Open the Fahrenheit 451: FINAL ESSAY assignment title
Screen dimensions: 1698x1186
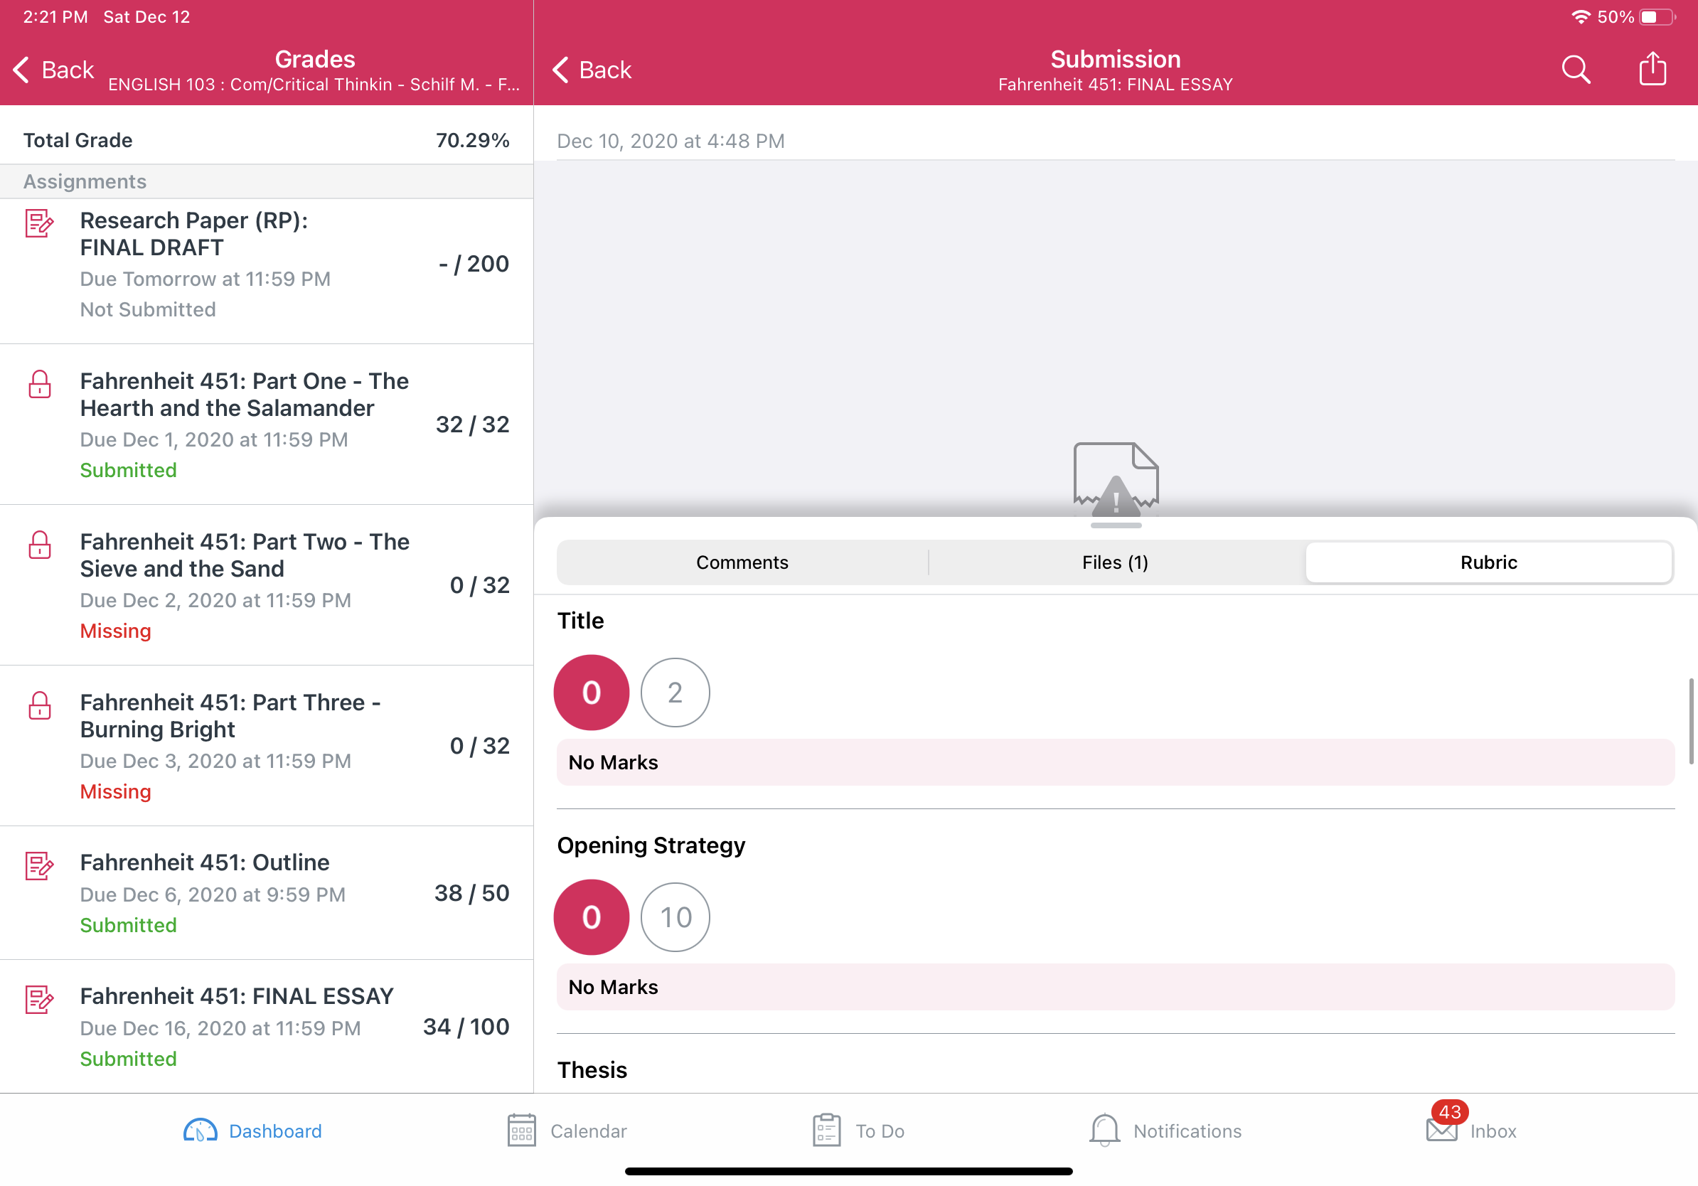coord(237,996)
